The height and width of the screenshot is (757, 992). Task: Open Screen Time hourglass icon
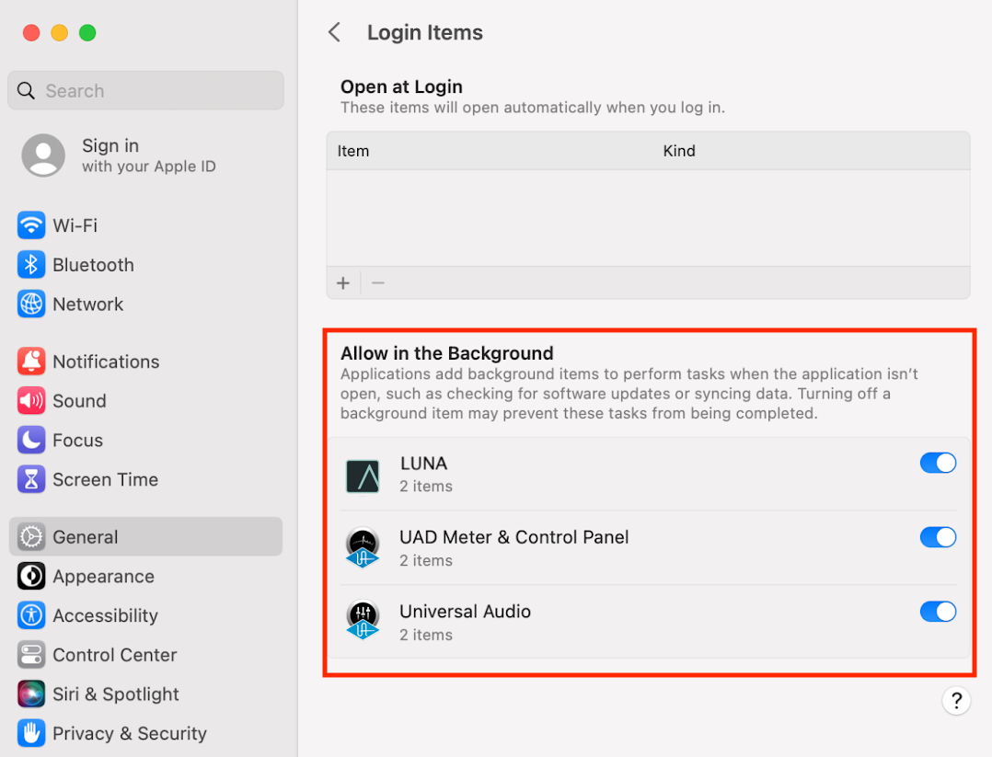[26, 478]
